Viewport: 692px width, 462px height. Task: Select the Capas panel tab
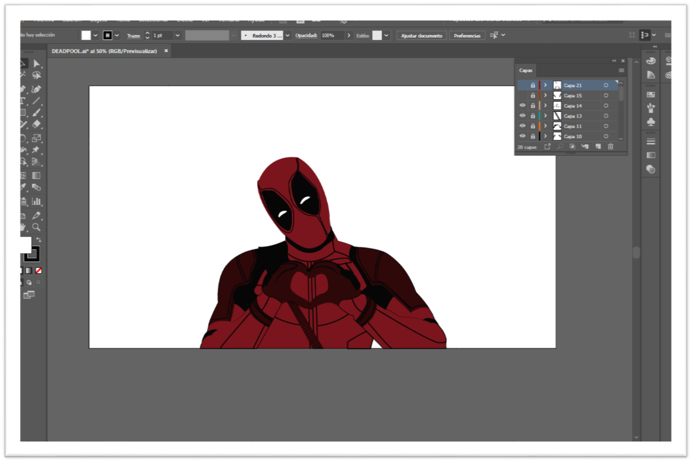[526, 70]
